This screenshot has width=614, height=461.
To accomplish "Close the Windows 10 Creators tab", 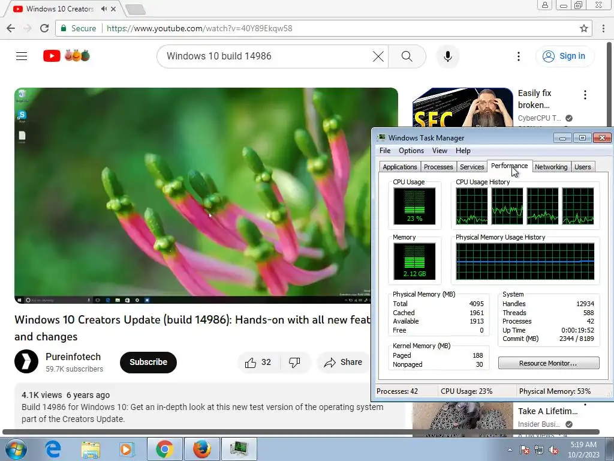I will [113, 8].
